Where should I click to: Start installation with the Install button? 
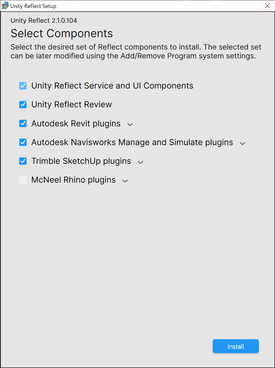[x=236, y=346]
